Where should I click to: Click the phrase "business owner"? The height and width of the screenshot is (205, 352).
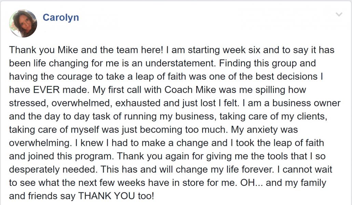307,103
